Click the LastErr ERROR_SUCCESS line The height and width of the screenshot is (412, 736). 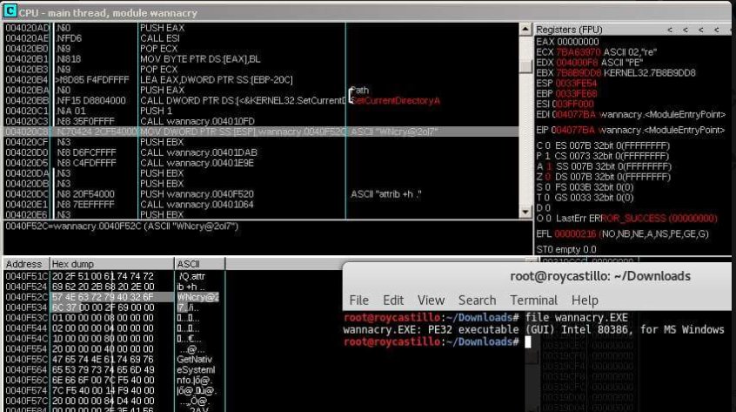coord(637,219)
